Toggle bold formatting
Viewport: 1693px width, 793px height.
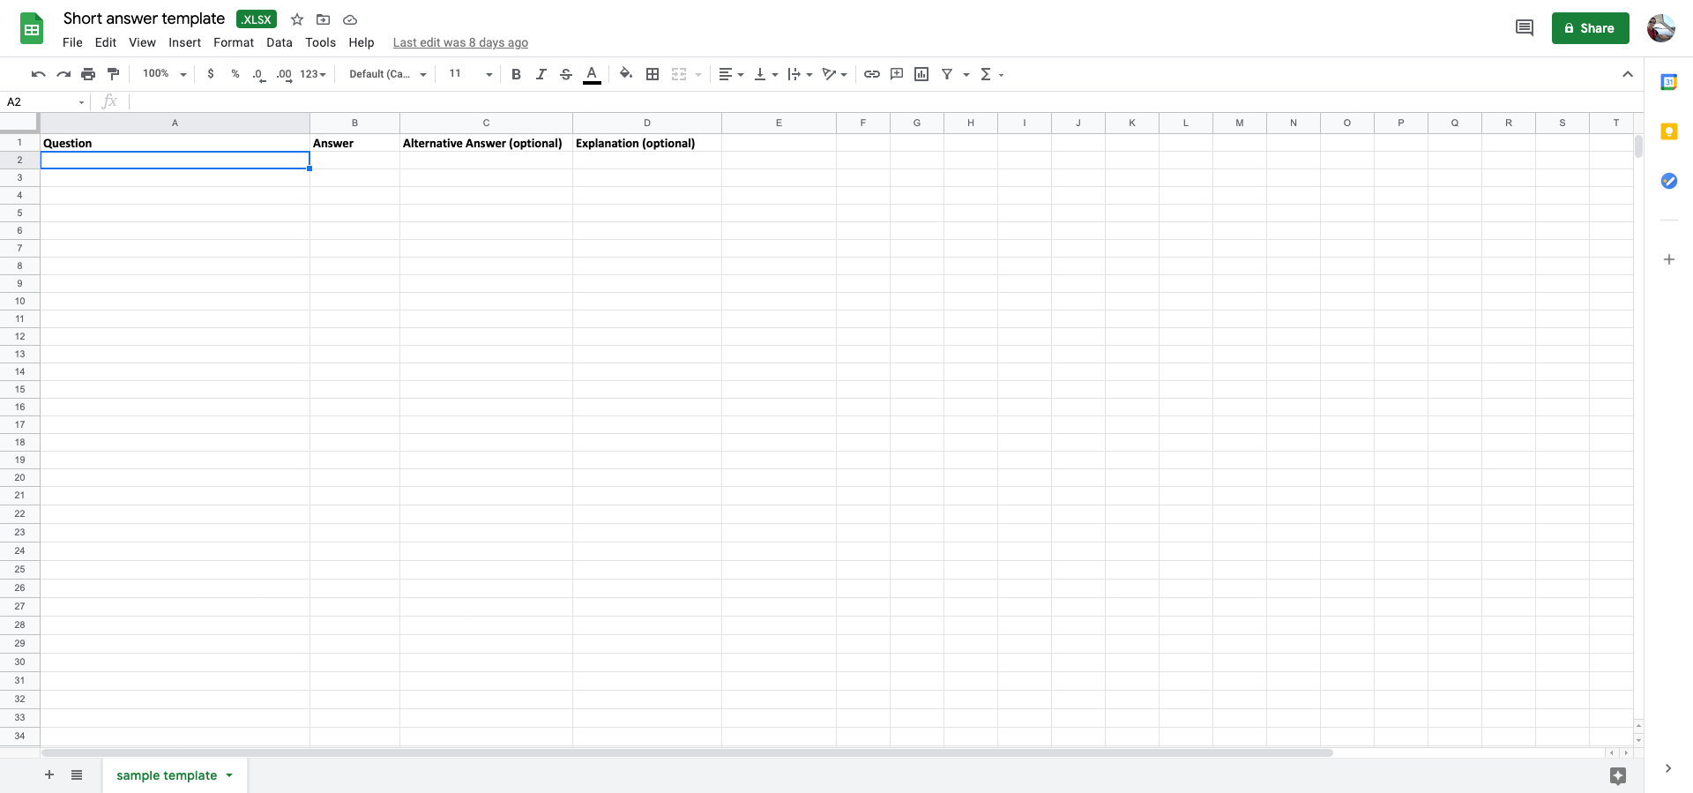coord(516,74)
